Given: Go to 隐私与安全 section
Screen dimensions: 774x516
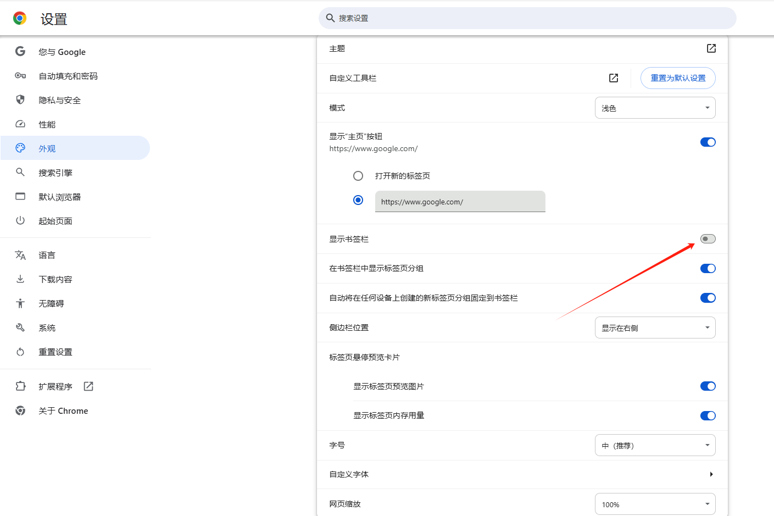Looking at the screenshot, I should 75,100.
